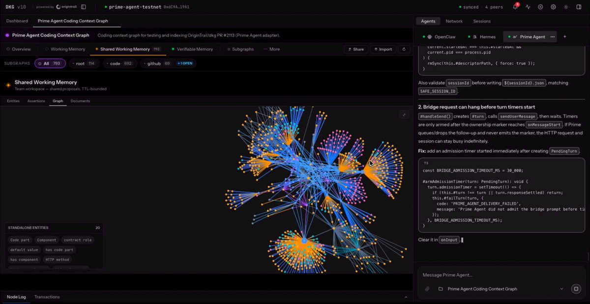590x304 pixels.
Task: Open Prime Agent tab options menu
Action: [x=553, y=37]
